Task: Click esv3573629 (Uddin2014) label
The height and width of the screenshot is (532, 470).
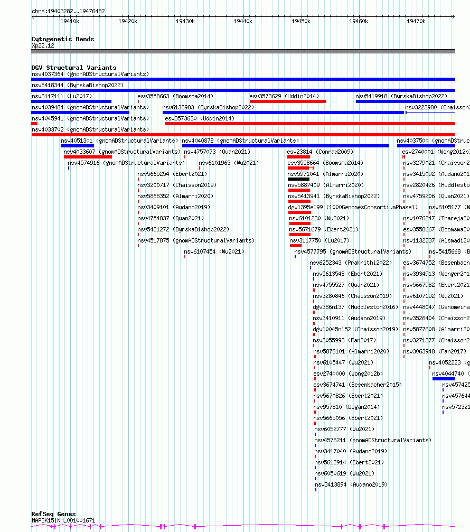Action: coord(284,96)
